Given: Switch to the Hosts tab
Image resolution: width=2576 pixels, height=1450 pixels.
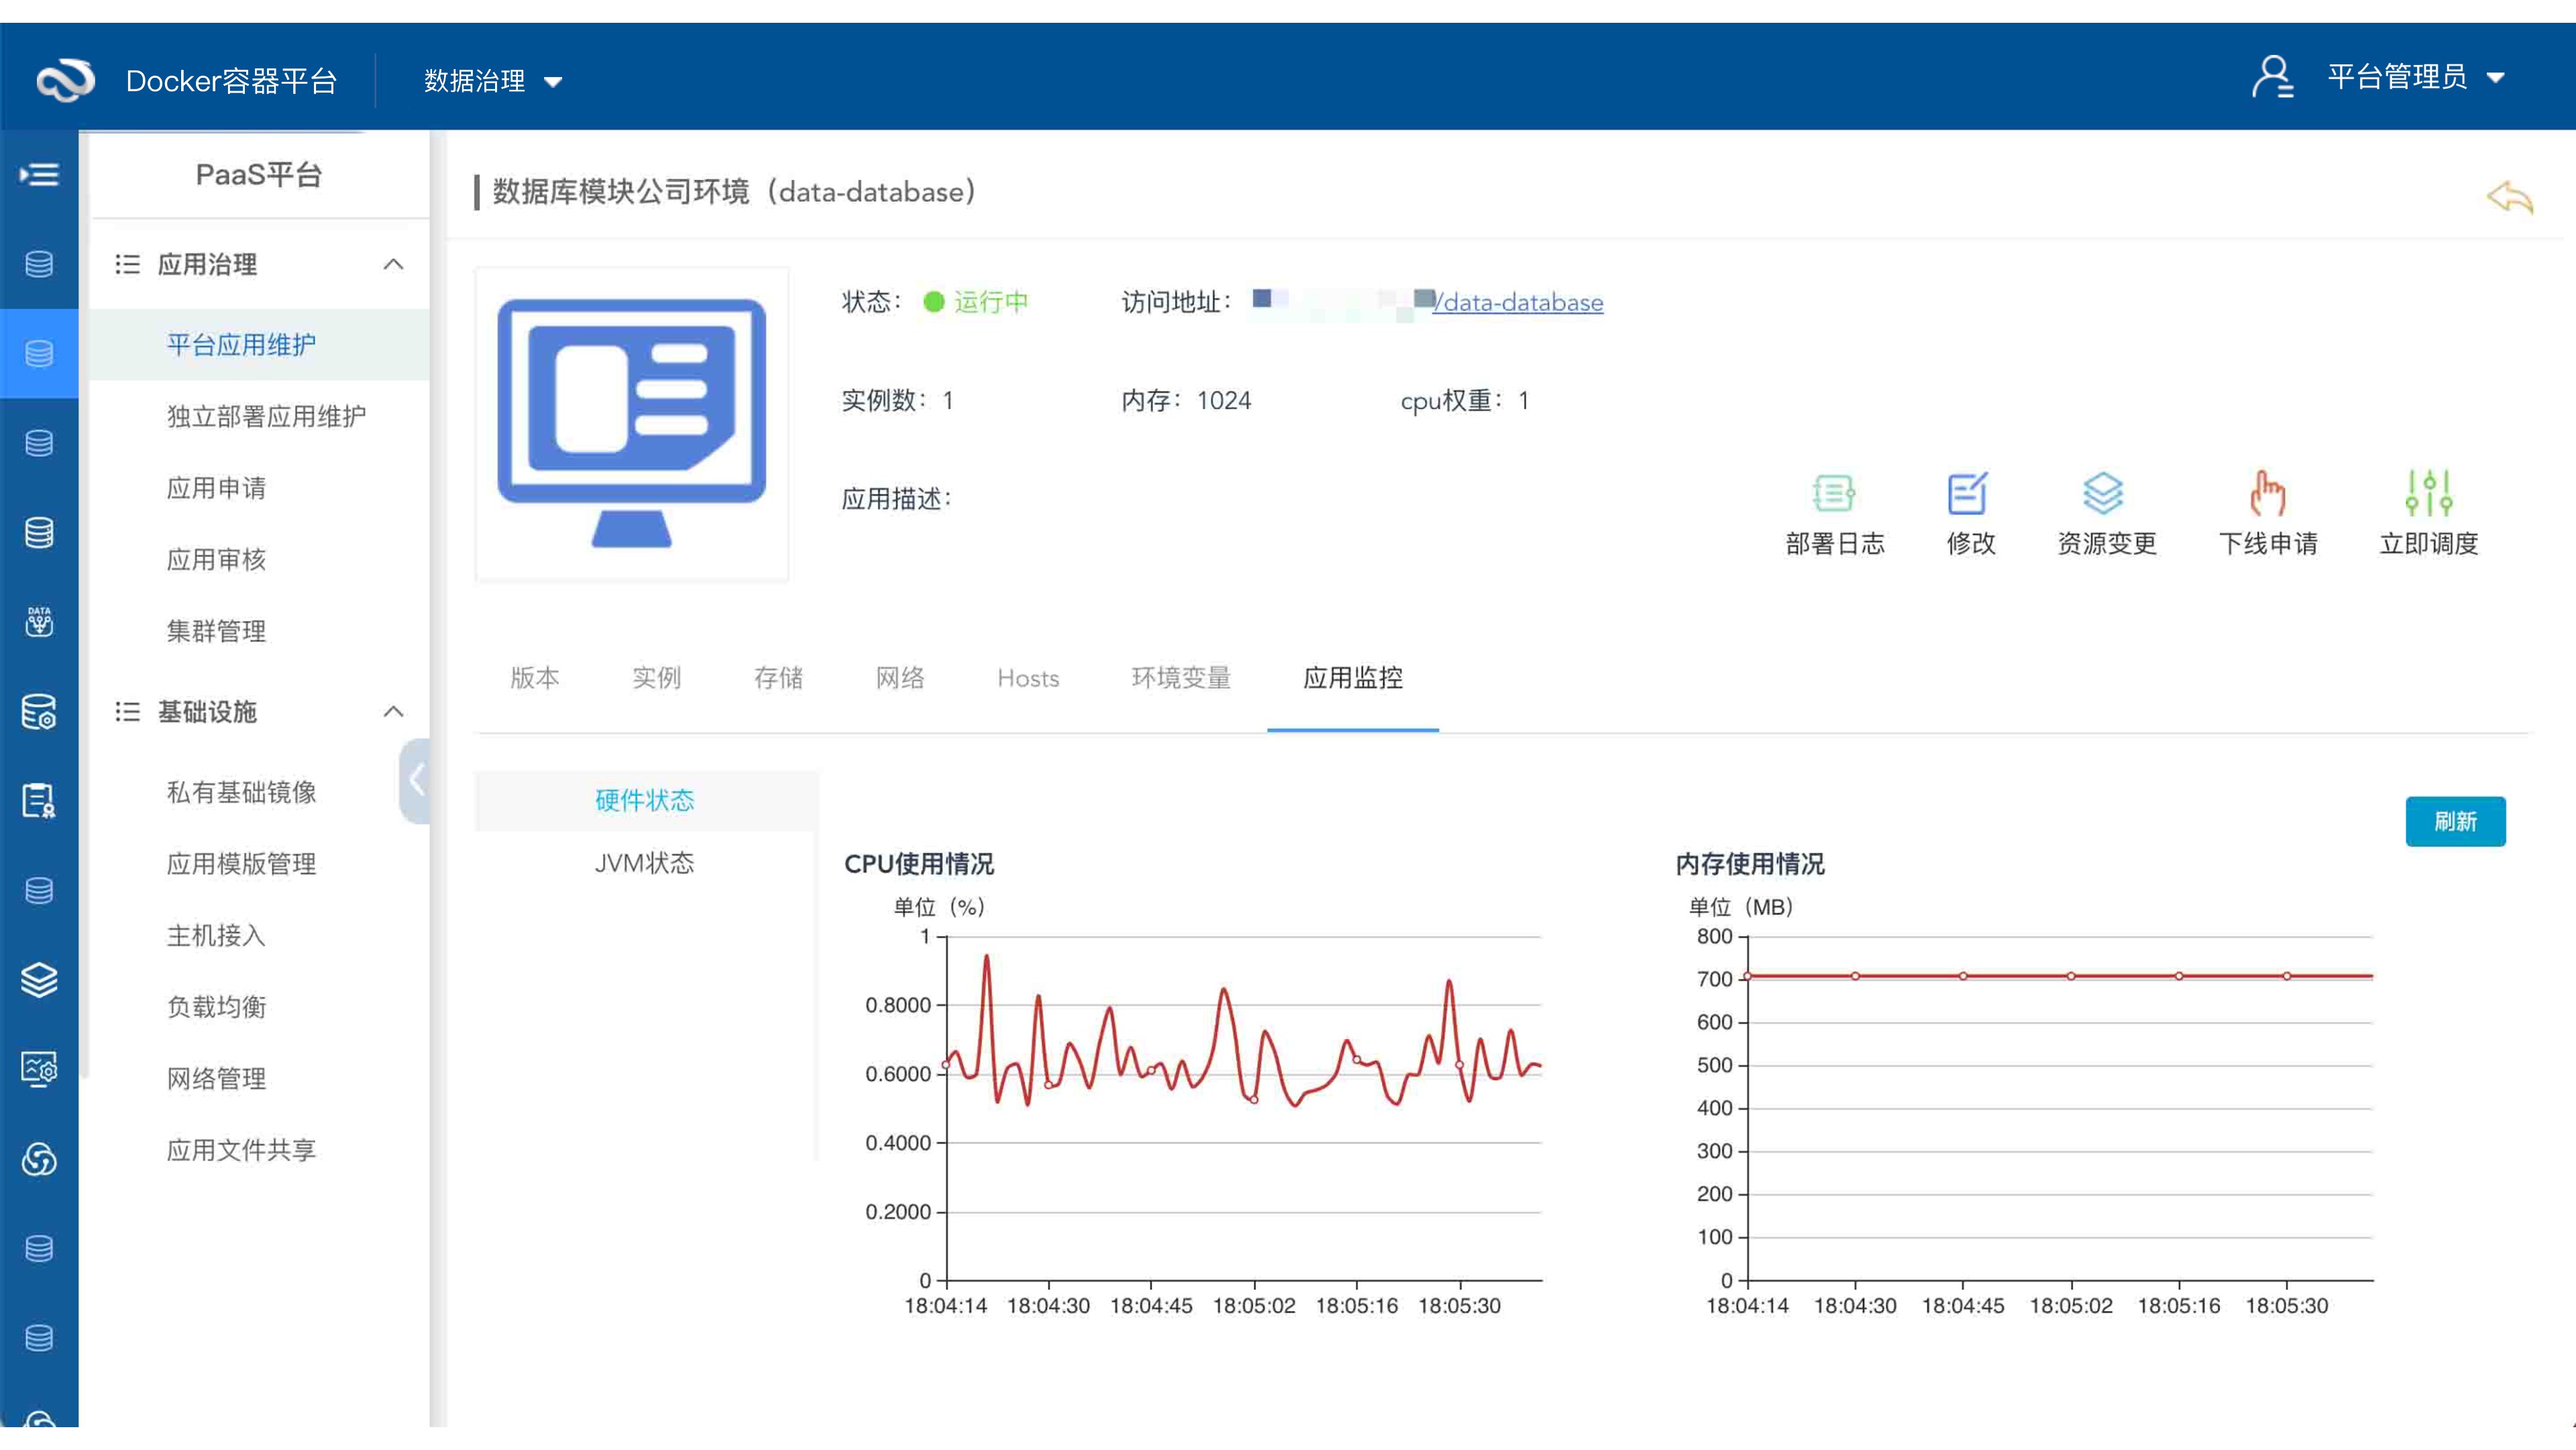Looking at the screenshot, I should 1027,678.
